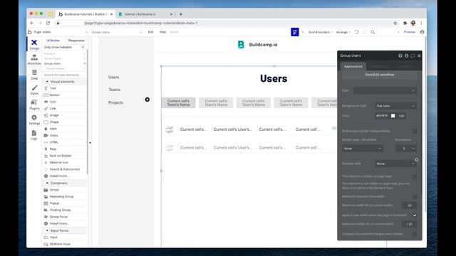Click the Teams item in canvas sidebar
This screenshot has width=456, height=256.
(x=114, y=90)
